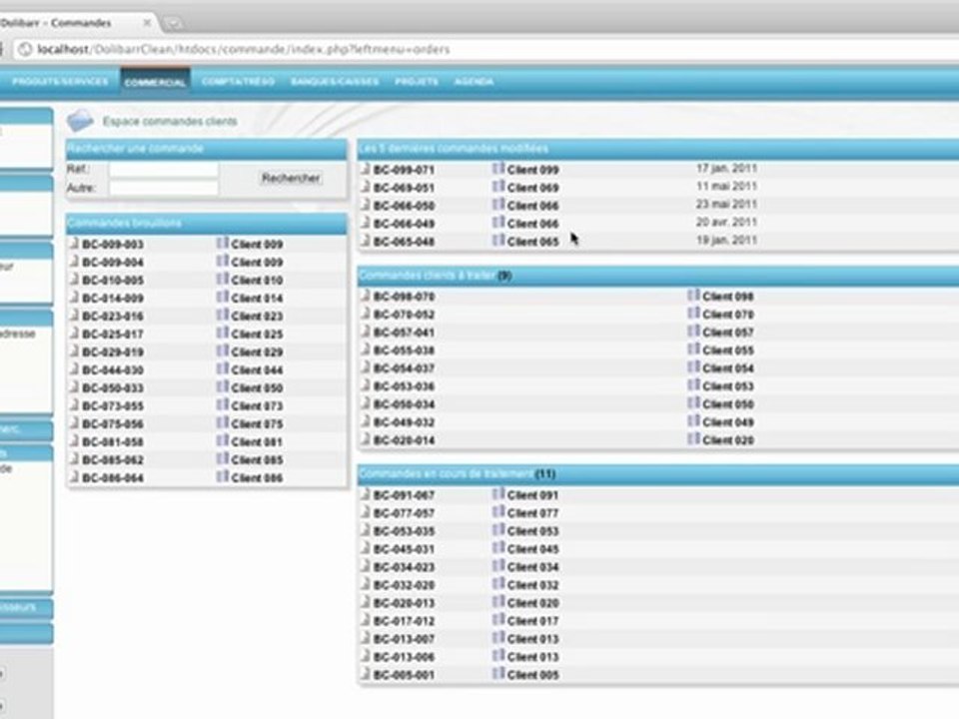The image size is (959, 719).
Task: Click the order icon beside BC-069-051
Action: click(366, 187)
